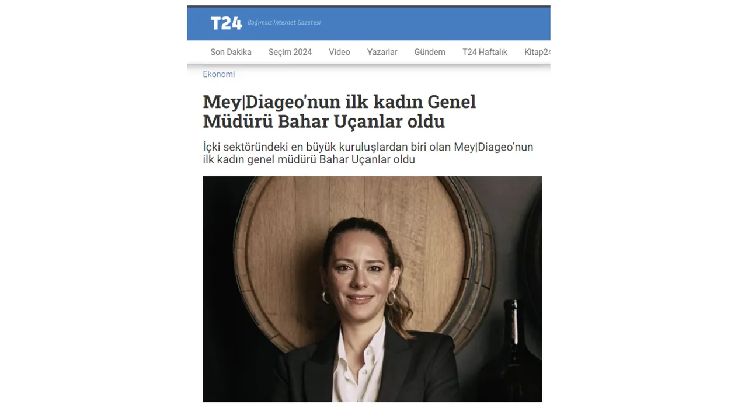The image size is (738, 415).
Task: Click the article subtitle about içki sektörü
Action: (x=368, y=153)
